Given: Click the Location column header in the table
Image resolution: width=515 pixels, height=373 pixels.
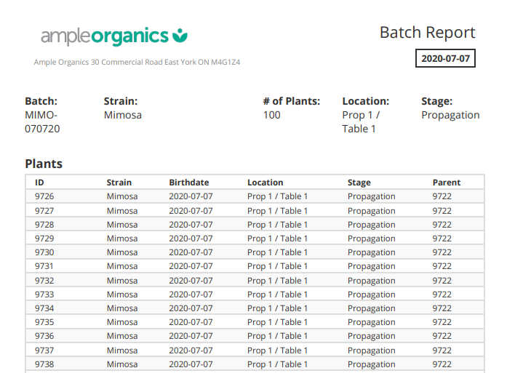Looking at the screenshot, I should (265, 183).
